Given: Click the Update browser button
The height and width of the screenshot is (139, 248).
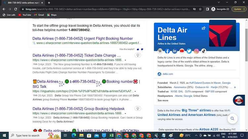Looking at the screenshot, I should coord(239,9).
